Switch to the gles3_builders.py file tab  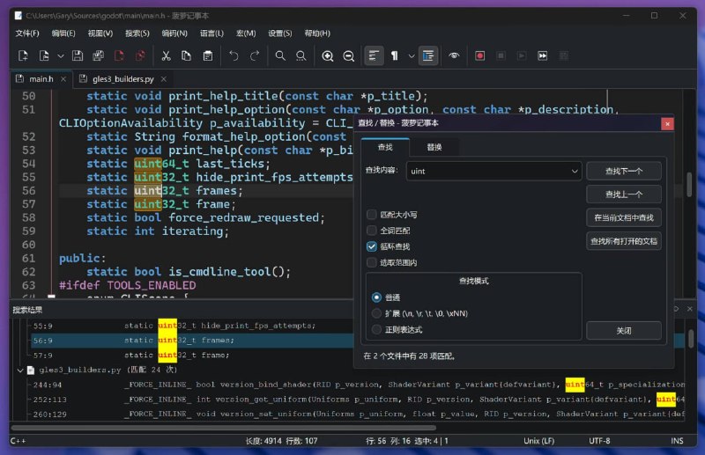click(123, 79)
